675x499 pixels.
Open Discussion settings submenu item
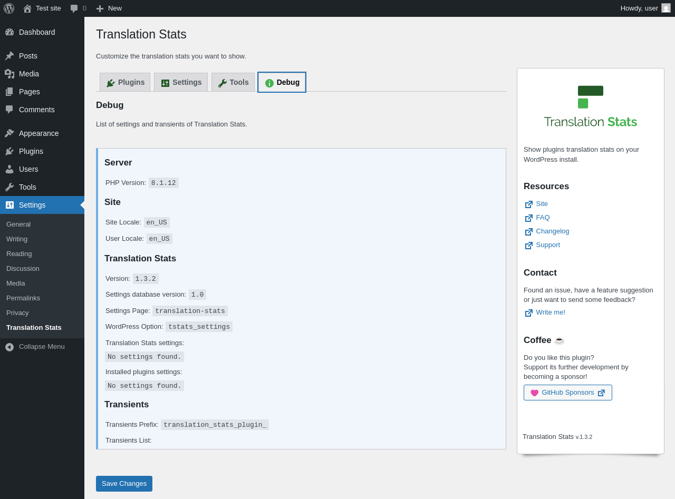42,268
